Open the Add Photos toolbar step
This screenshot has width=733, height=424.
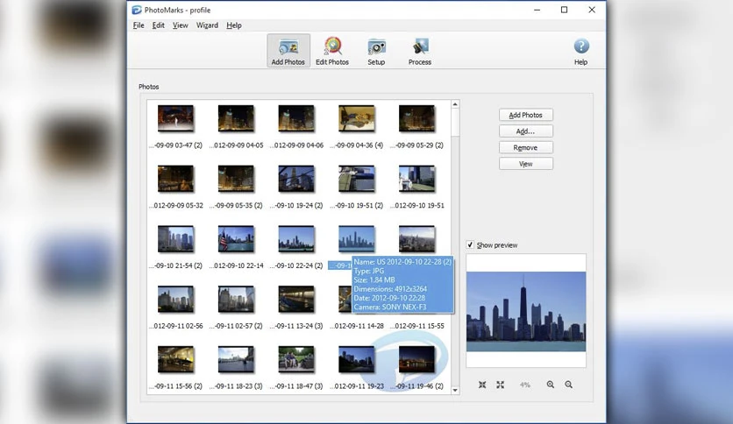pyautogui.click(x=288, y=51)
